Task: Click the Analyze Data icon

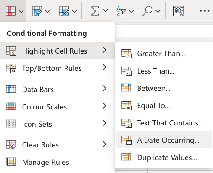Action: click(178, 11)
